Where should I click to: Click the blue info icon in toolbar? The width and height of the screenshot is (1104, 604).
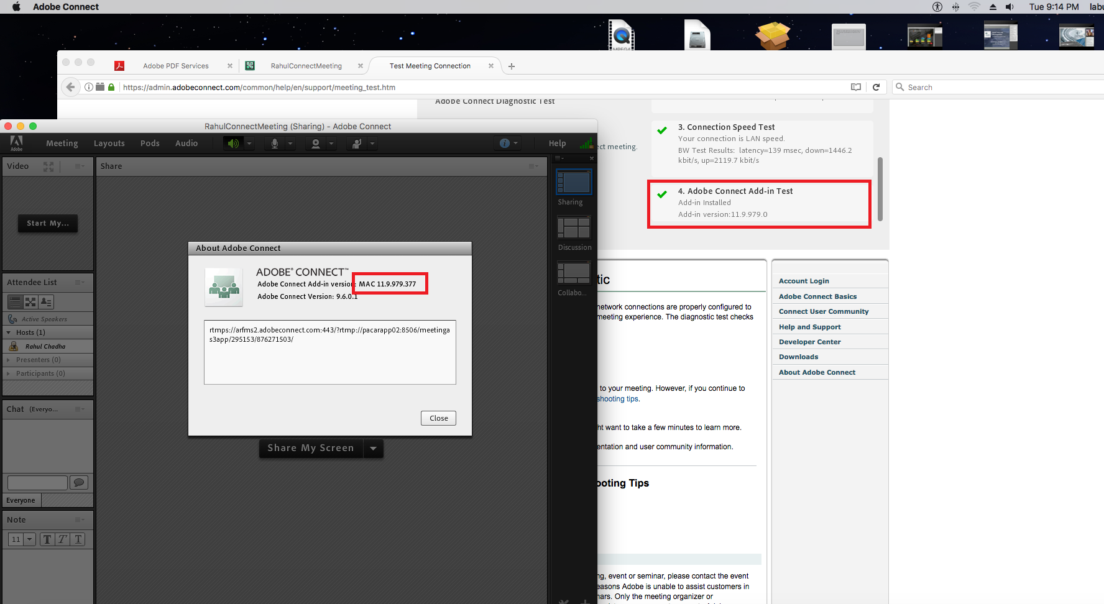[x=505, y=144]
